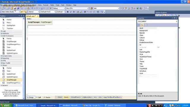190x107 pixels.
Task: Collapse the Others toolbox group
Action: tap(1, 65)
